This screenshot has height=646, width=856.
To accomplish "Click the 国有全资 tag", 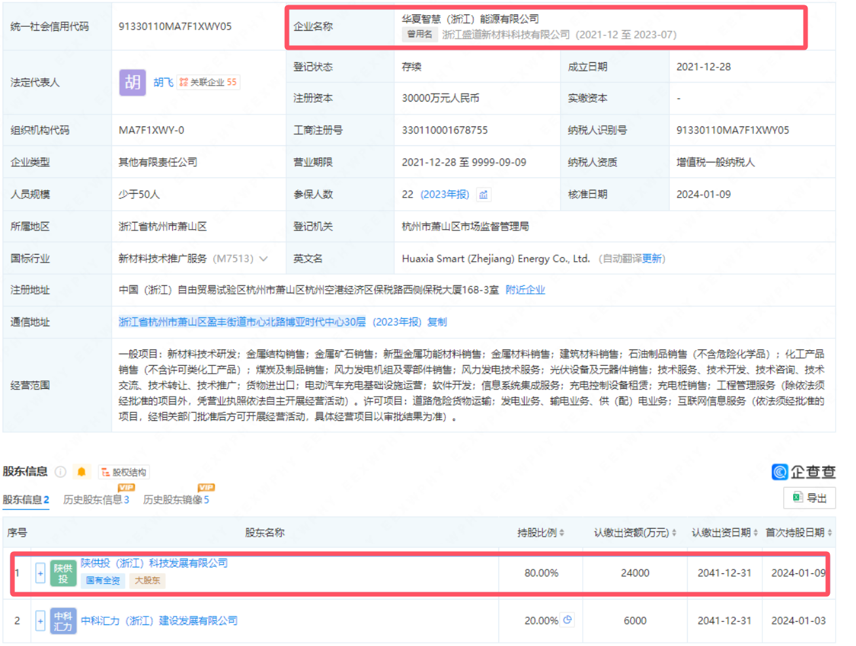I will 103,581.
